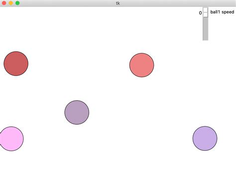The width and height of the screenshot is (236, 191).
Task: Click the dark red ball
Action: pyautogui.click(x=16, y=64)
